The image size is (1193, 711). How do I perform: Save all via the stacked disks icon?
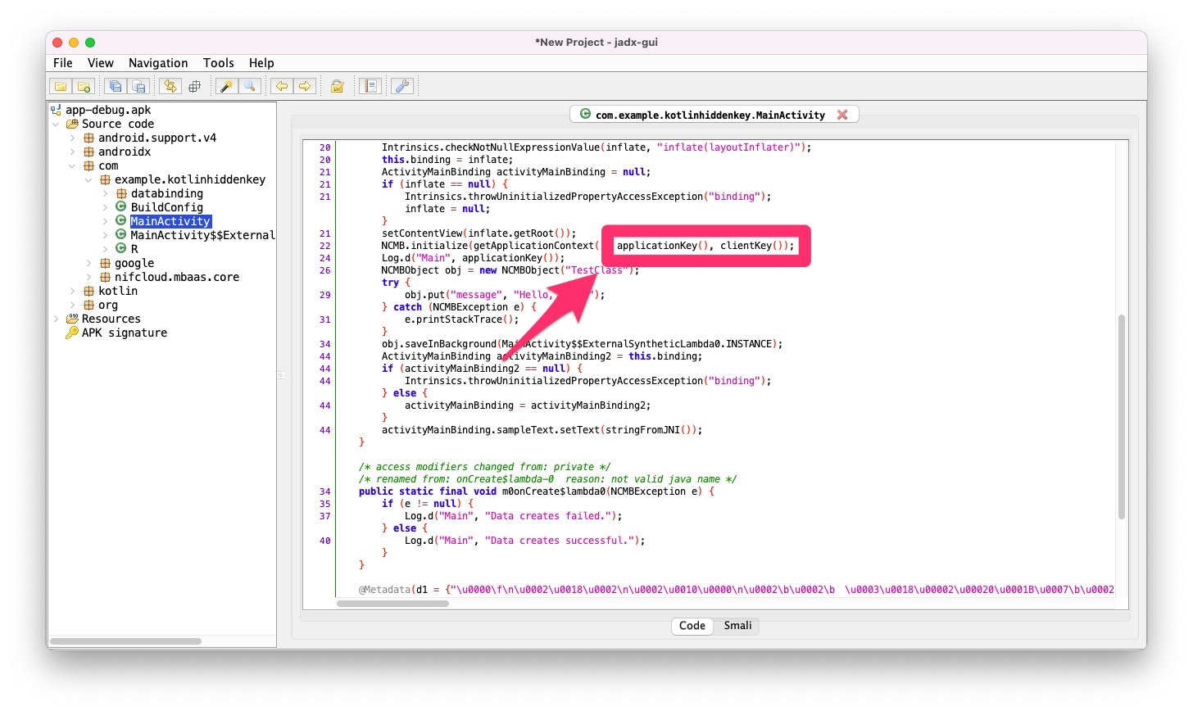tap(116, 86)
